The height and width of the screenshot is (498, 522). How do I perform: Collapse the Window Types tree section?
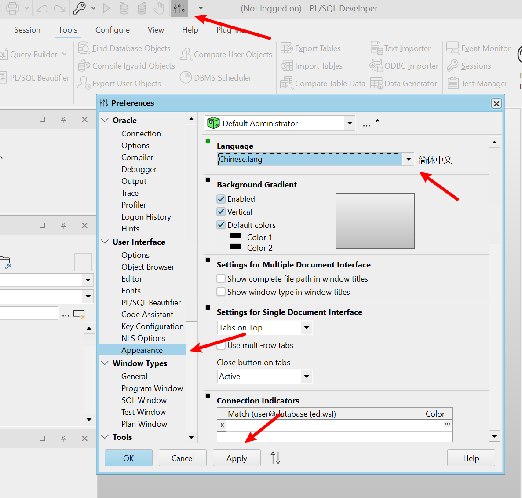[105, 363]
